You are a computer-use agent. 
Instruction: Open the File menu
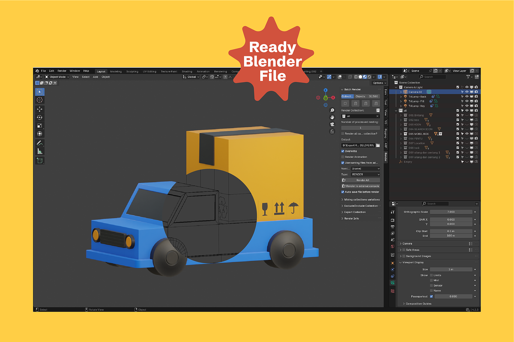[x=44, y=71]
